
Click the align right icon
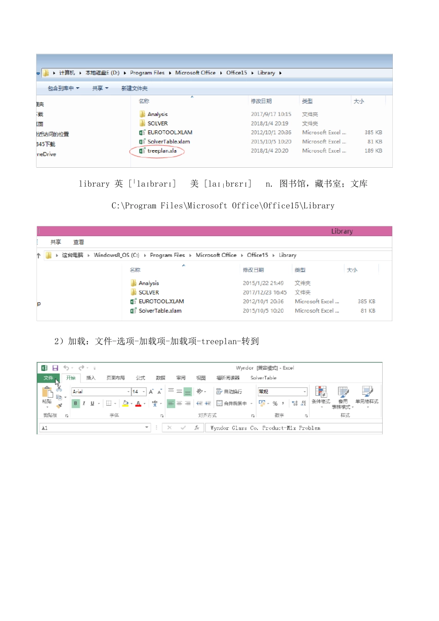[188, 403]
